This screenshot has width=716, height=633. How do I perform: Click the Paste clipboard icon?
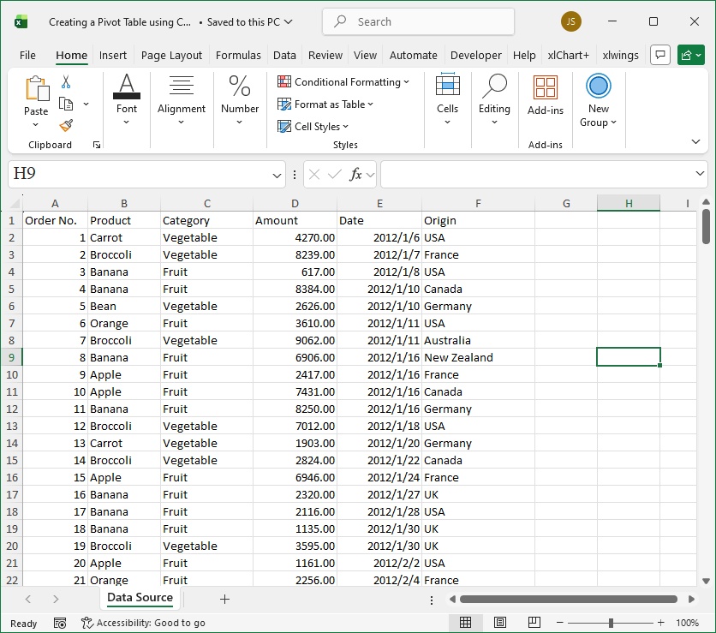point(37,88)
